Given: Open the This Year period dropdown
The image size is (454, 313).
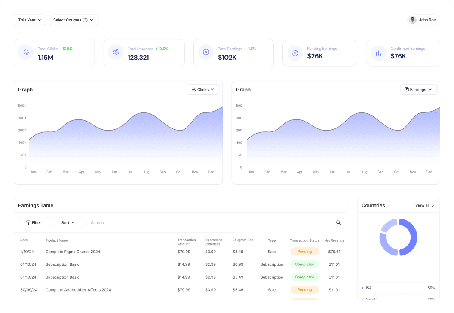Looking at the screenshot, I should [x=30, y=20].
